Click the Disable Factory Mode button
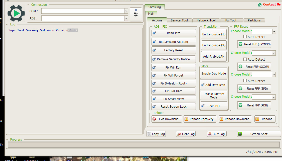 pos(214,95)
